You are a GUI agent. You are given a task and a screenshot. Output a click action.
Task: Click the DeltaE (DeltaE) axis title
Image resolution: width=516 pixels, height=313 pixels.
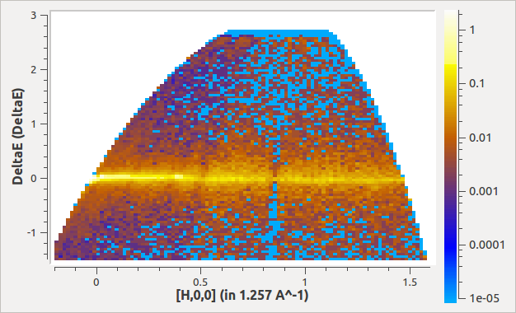tap(18, 137)
